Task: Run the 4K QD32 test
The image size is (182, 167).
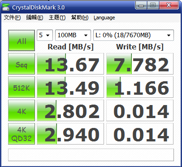Action: click(x=22, y=134)
